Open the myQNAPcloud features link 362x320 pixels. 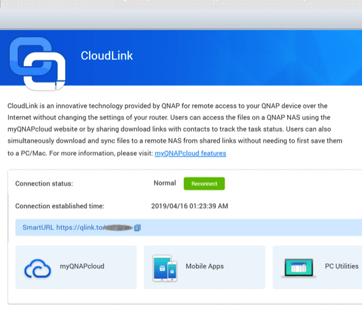(190, 153)
